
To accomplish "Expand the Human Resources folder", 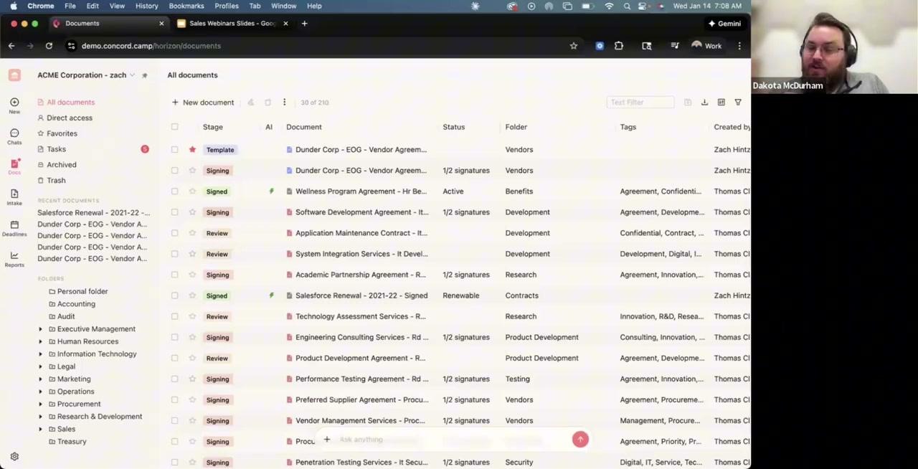I will pyautogui.click(x=40, y=341).
